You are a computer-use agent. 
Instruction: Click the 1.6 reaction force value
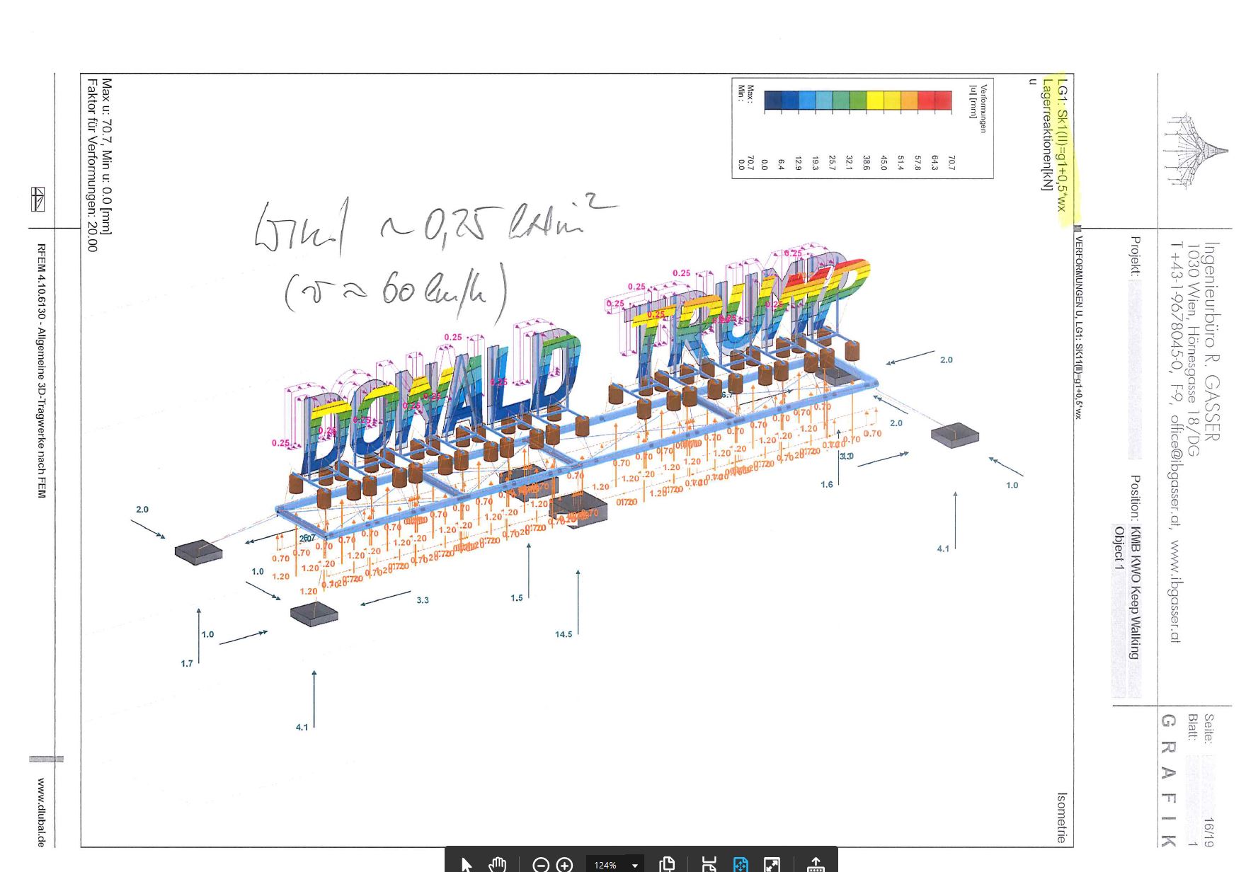[x=827, y=485]
